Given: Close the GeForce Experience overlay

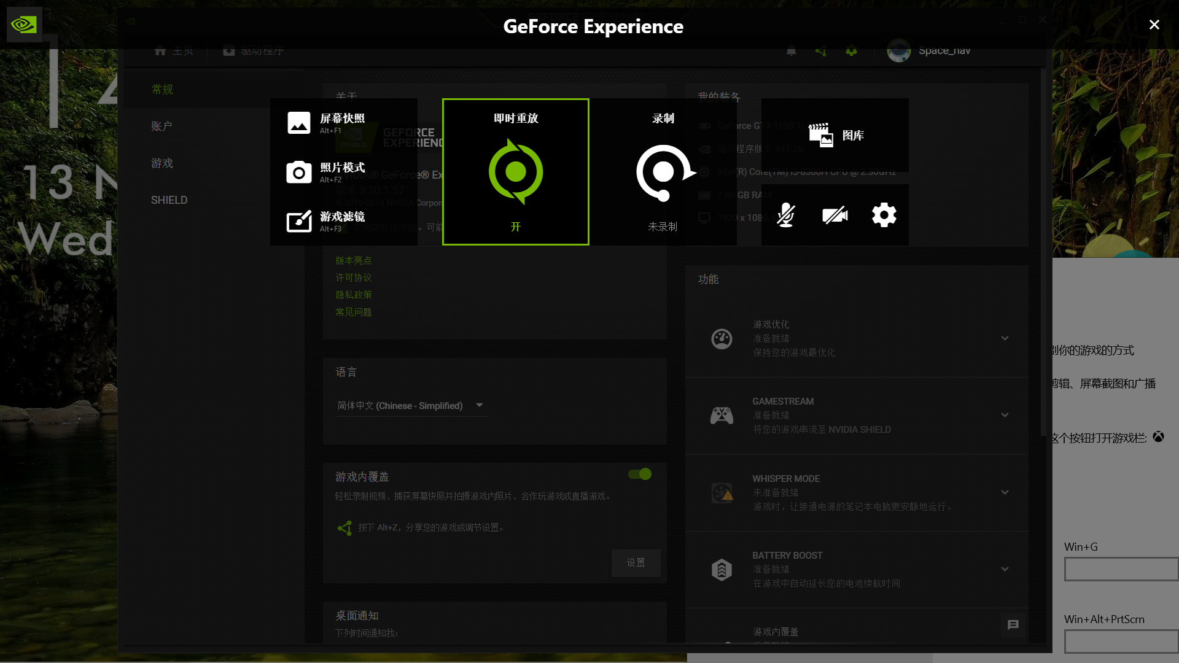Looking at the screenshot, I should point(1154,25).
